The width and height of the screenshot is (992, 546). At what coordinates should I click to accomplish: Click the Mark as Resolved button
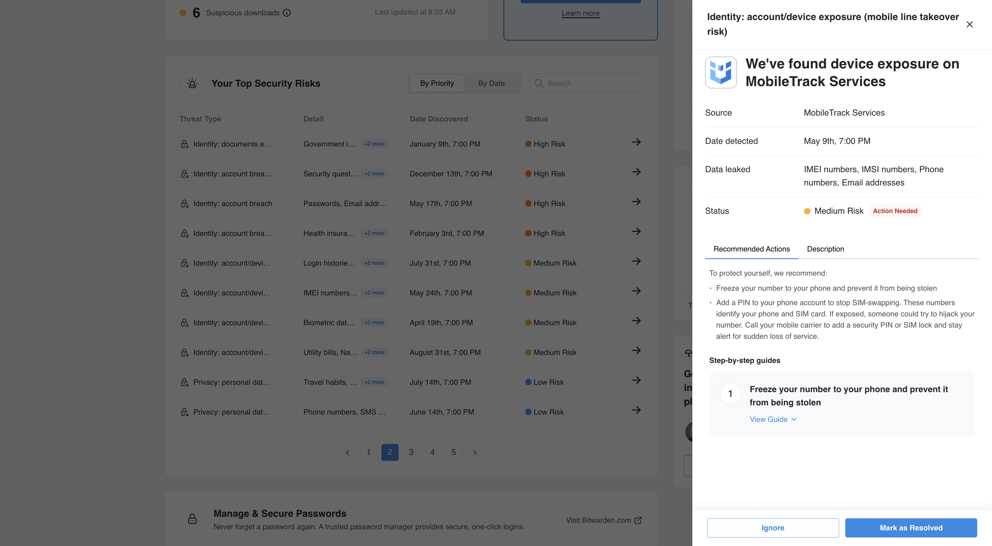[911, 528]
